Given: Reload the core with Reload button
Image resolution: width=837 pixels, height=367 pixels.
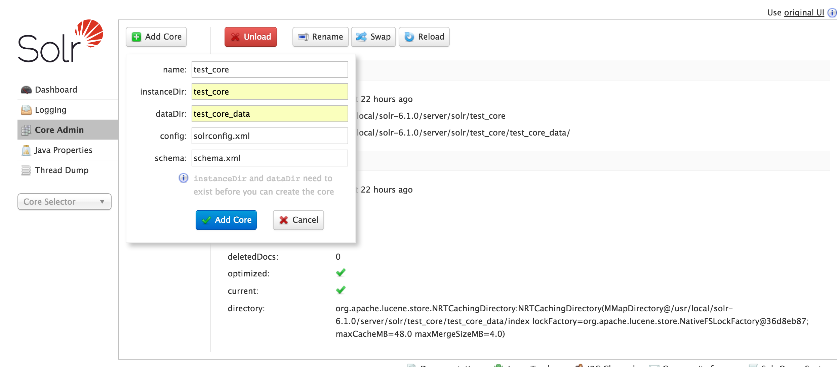Looking at the screenshot, I should coord(424,37).
